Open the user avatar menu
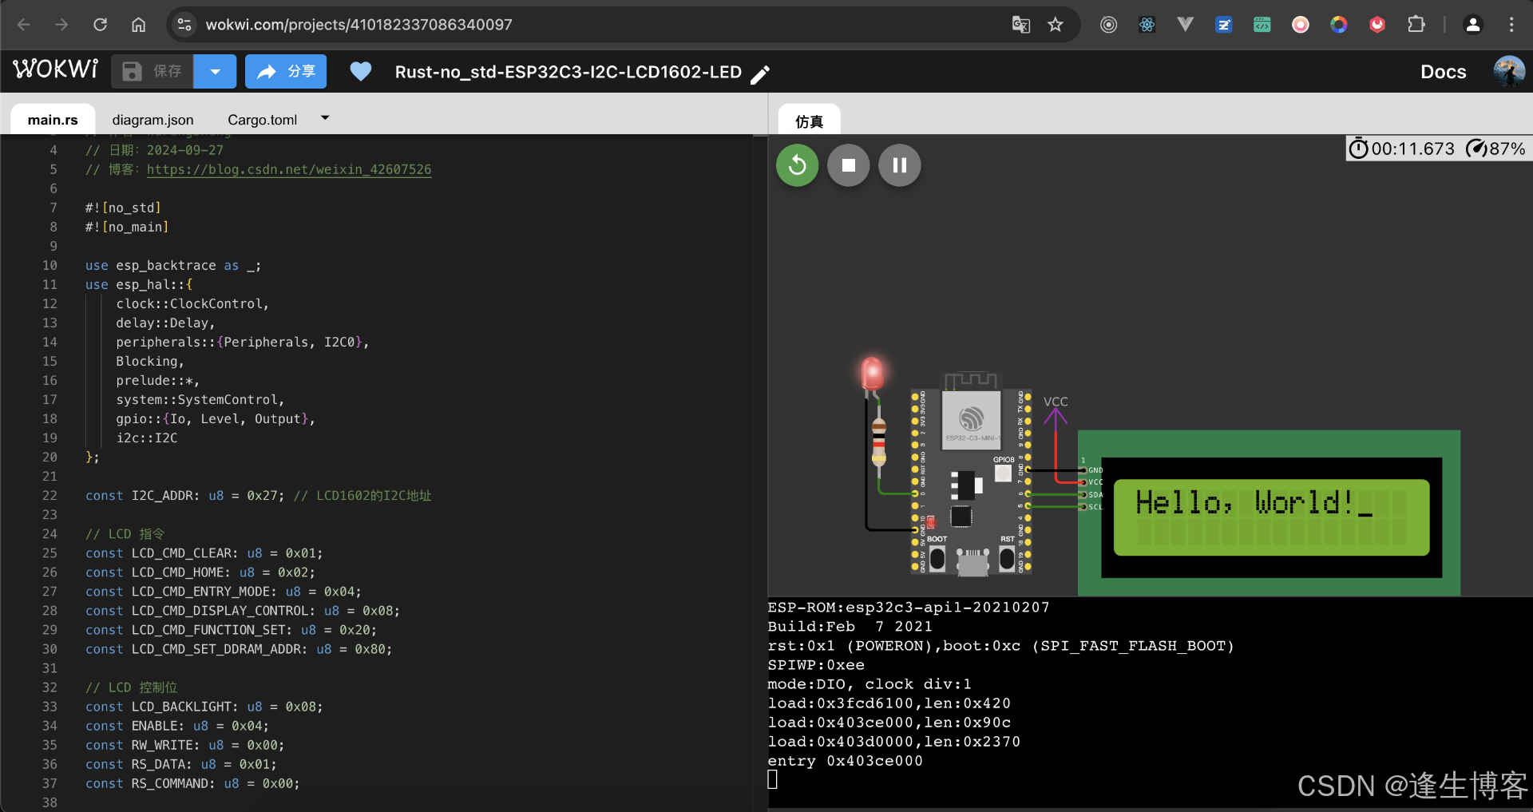Screen dimensions: 1533x812 (1509, 72)
